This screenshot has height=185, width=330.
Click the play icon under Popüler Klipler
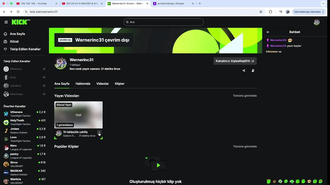(x=159, y=165)
